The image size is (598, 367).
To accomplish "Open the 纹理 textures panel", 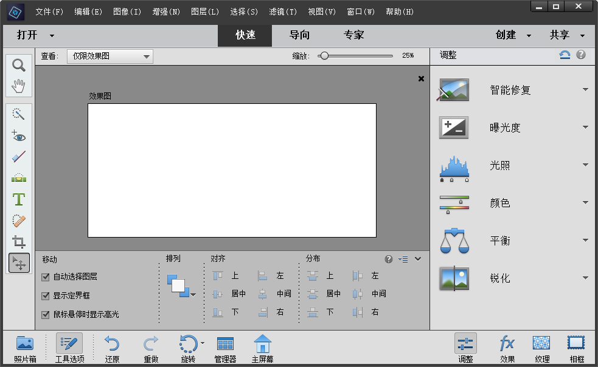I will pyautogui.click(x=542, y=348).
